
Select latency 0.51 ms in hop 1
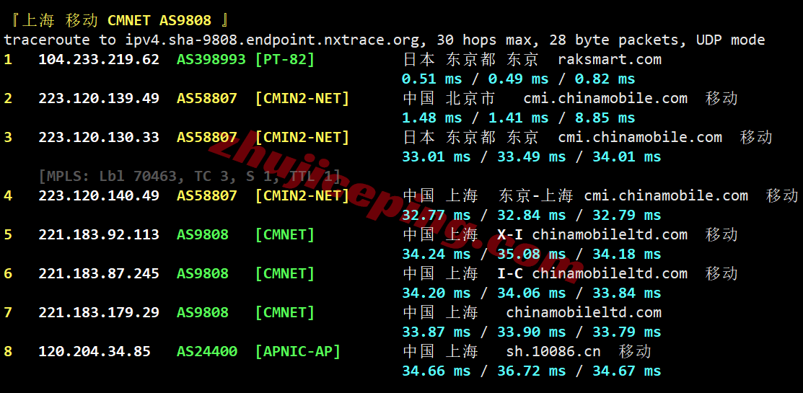431,79
